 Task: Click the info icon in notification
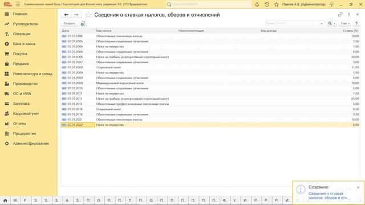(x=301, y=190)
